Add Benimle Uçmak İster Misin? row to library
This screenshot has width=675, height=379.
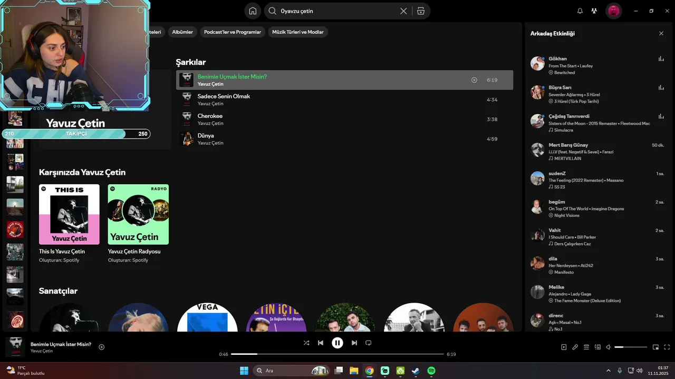[x=474, y=80]
